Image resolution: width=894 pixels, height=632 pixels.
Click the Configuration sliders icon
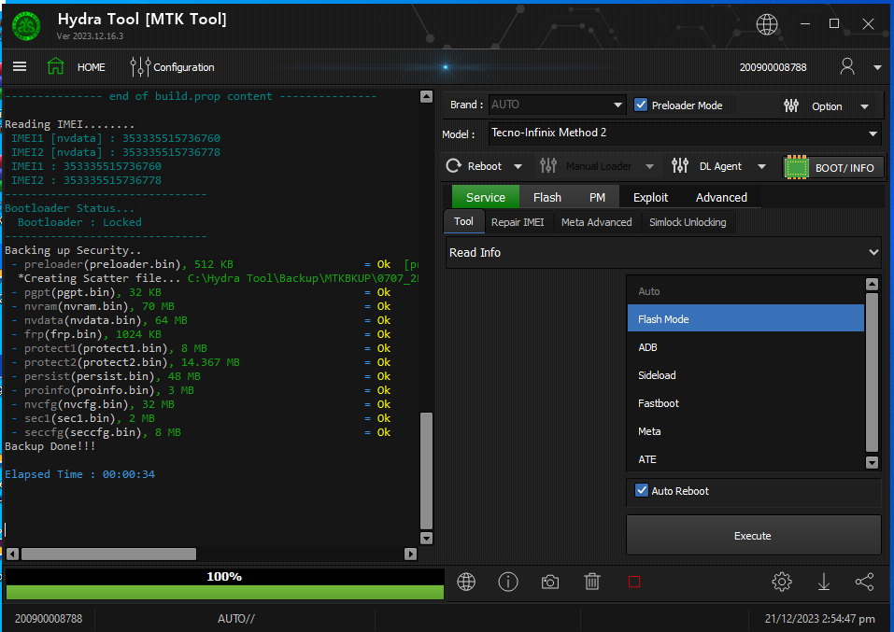coord(140,66)
